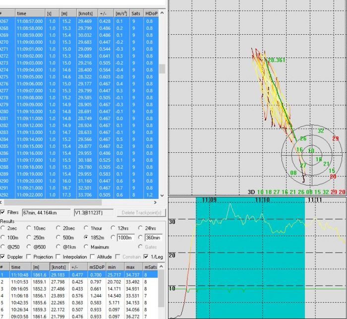
Task: Enable the Interpolation option
Action: (58, 256)
